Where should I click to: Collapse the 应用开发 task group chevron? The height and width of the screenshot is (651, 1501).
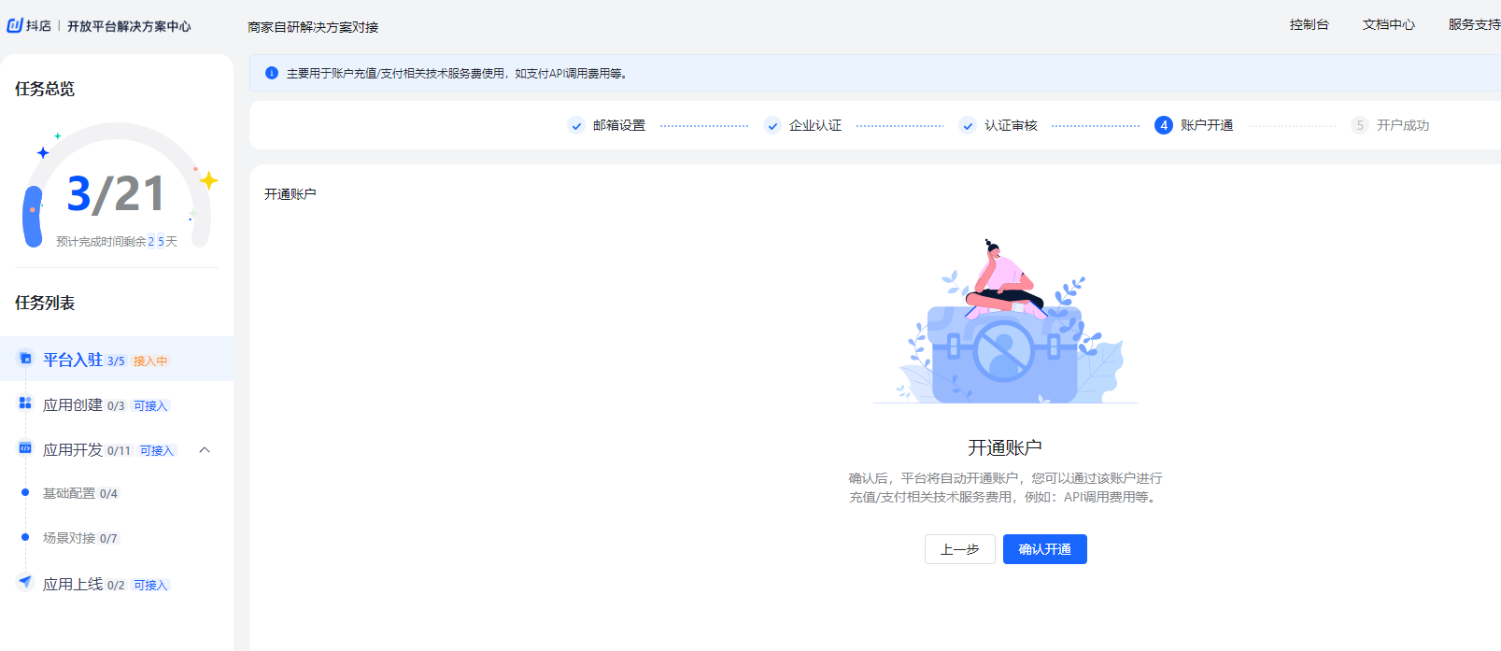point(205,450)
